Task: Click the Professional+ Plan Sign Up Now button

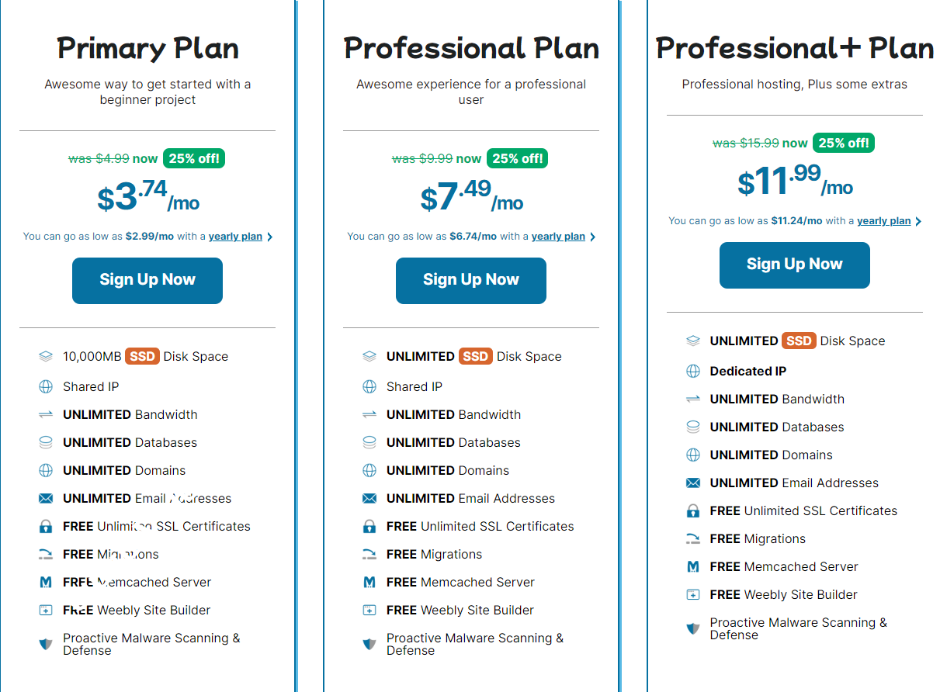Action: pyautogui.click(x=794, y=265)
